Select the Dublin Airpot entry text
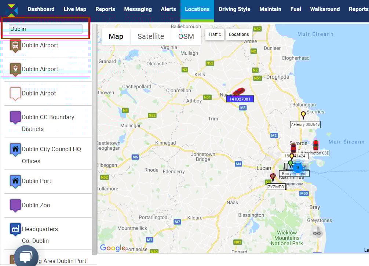This screenshot has width=369, height=266. point(39,94)
